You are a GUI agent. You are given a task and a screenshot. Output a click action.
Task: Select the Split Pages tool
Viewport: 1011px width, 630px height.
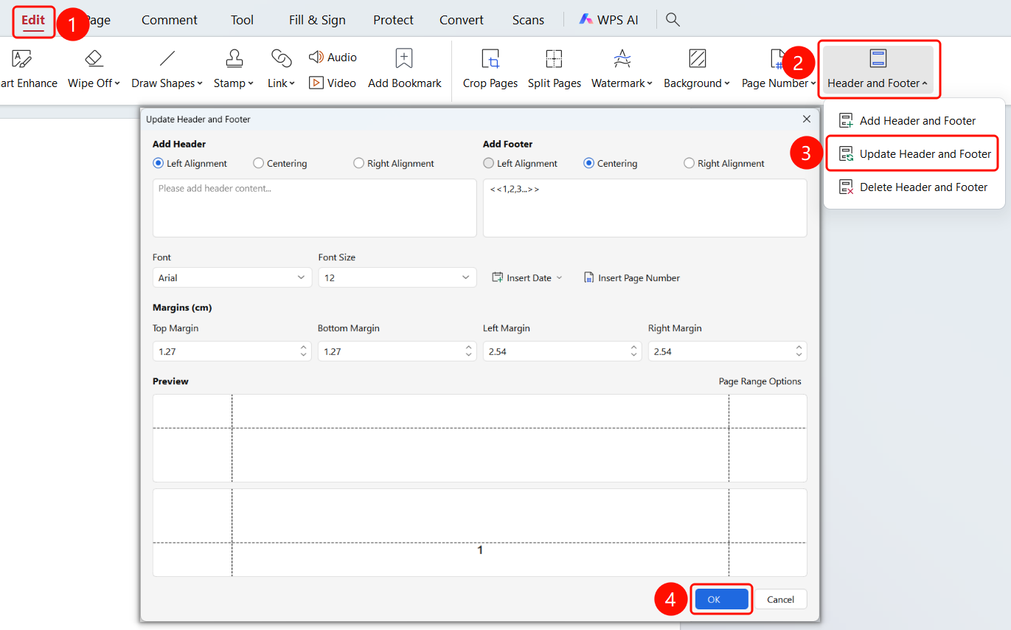pos(555,69)
